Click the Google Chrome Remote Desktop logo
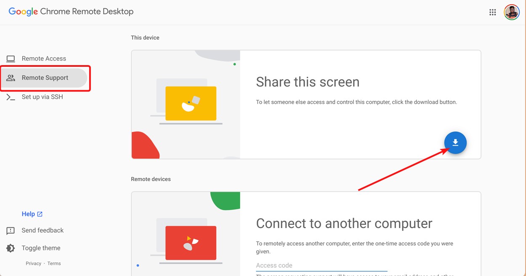This screenshot has width=526, height=276. click(71, 12)
